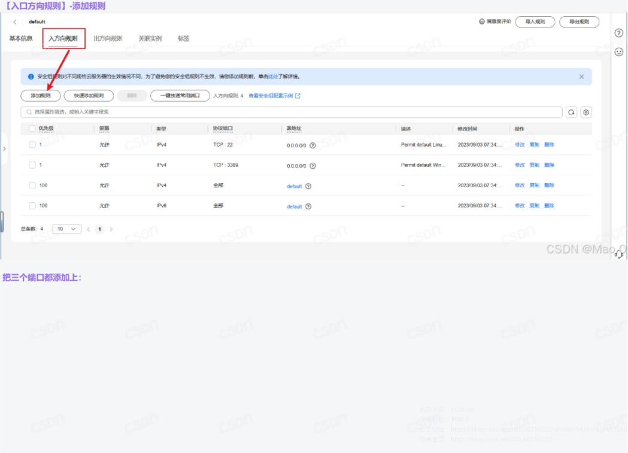This screenshot has height=453, width=628.
Task: Click 删除 for IPv4 全部 rule
Action: coord(549,186)
